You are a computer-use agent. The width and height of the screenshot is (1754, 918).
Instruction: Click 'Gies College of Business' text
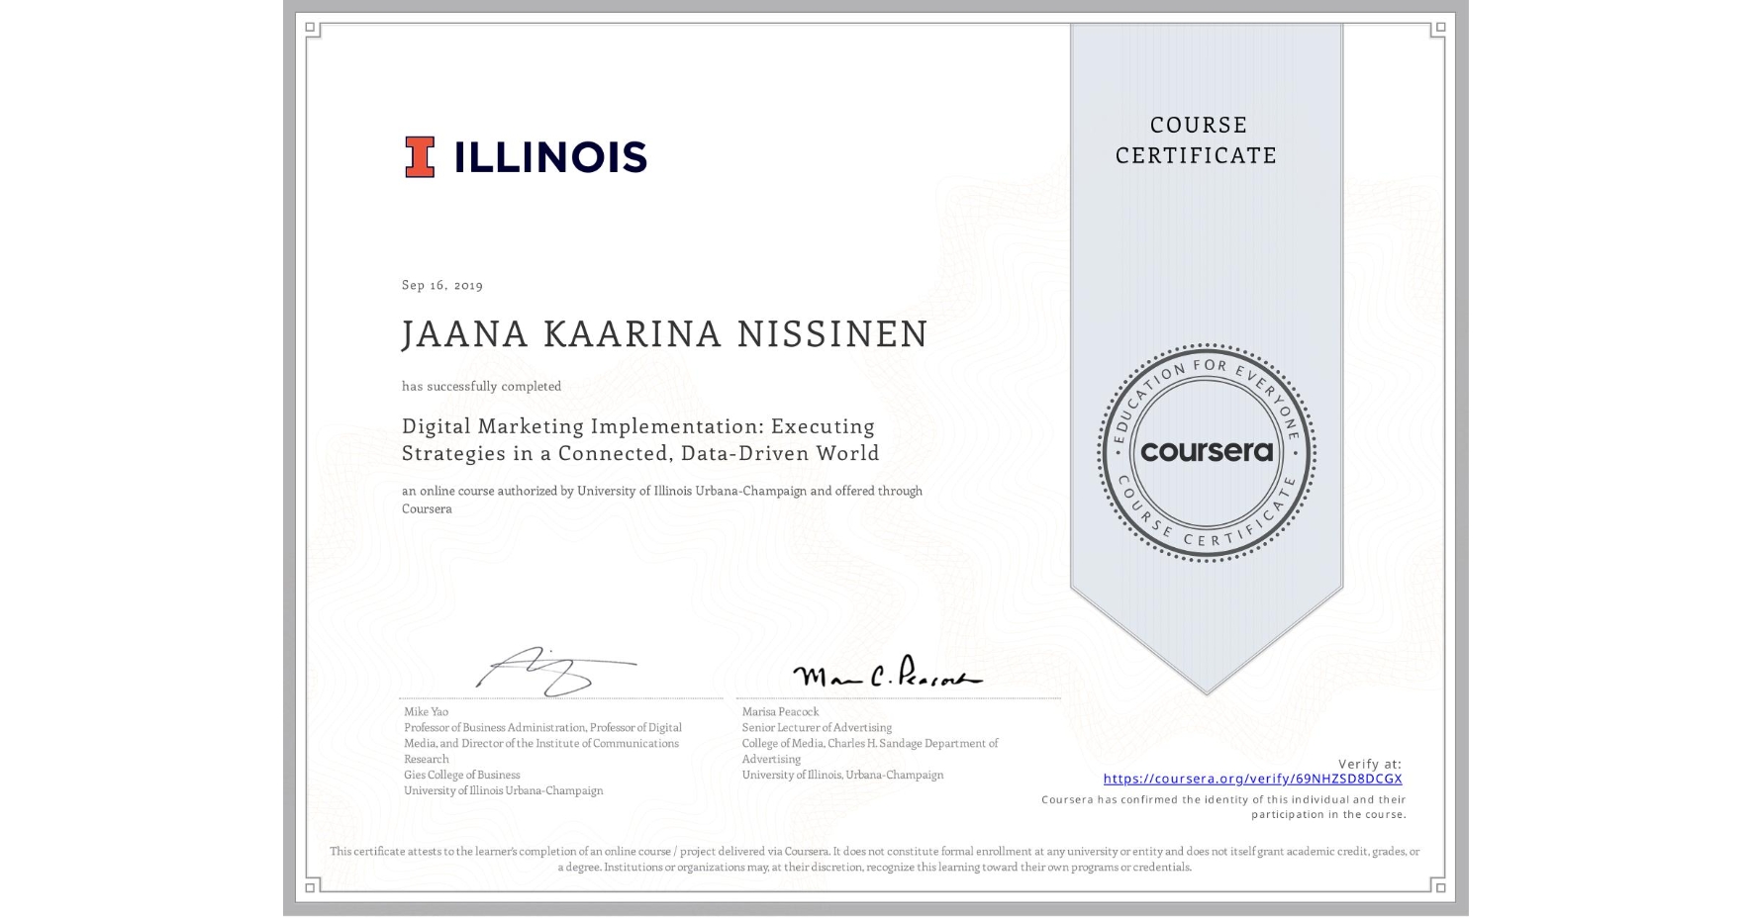click(461, 775)
